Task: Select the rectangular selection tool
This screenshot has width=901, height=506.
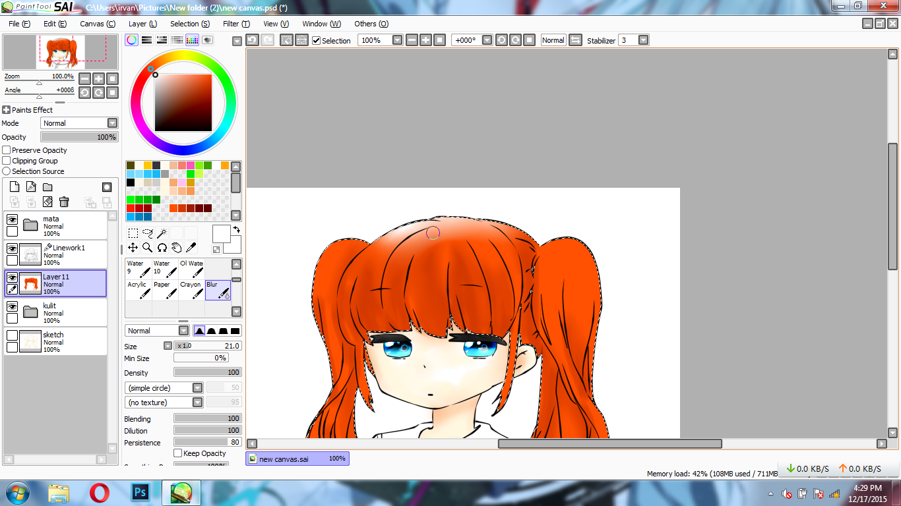Action: 133,233
